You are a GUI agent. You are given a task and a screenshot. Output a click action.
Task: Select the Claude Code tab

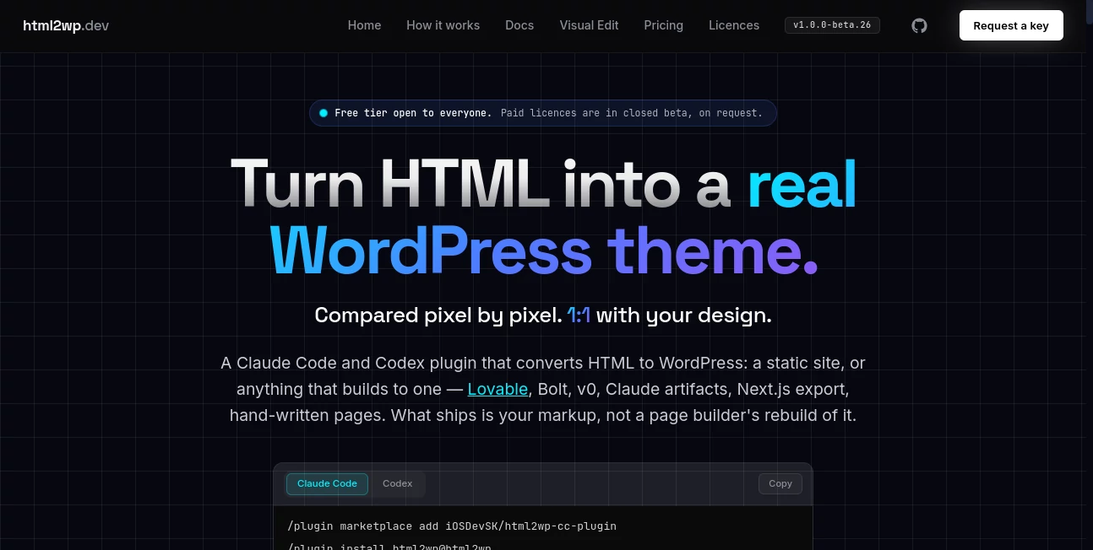pyautogui.click(x=327, y=483)
